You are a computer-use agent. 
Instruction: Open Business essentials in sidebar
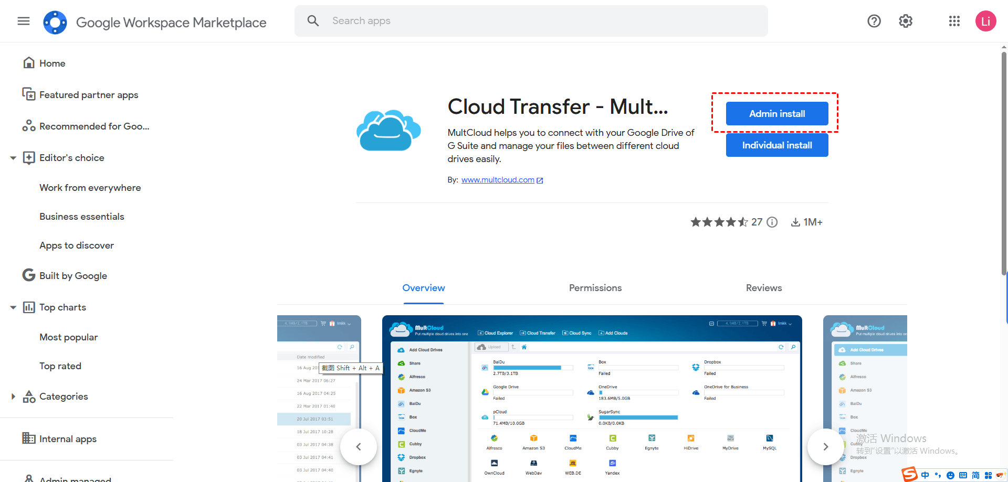(x=82, y=217)
